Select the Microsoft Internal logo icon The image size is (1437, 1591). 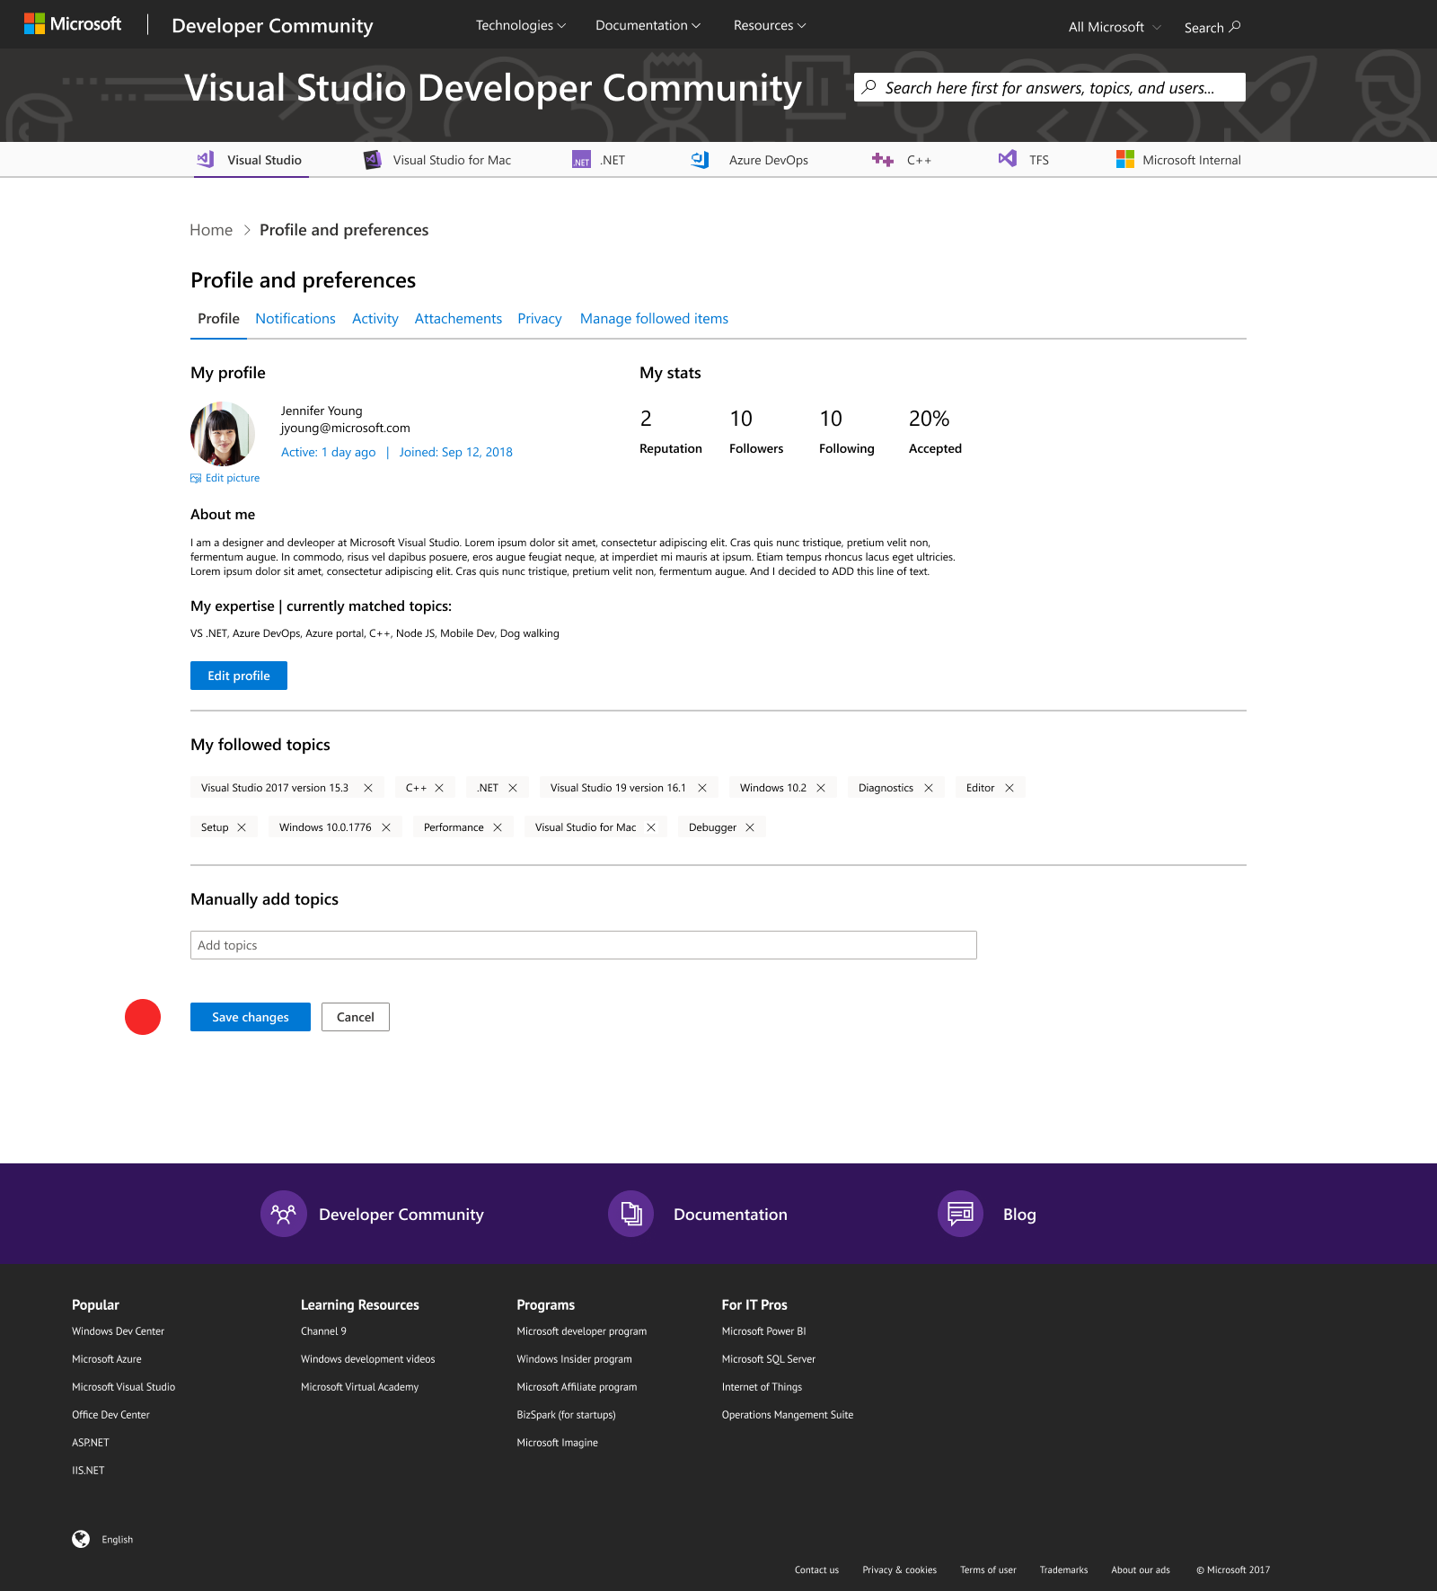coord(1125,159)
